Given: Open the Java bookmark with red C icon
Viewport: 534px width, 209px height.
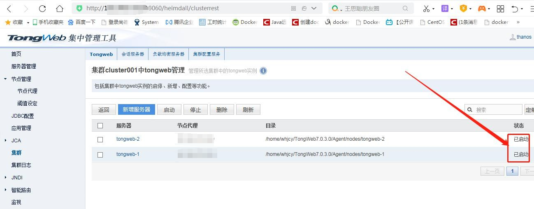Looking at the screenshot, I should click(x=275, y=22).
